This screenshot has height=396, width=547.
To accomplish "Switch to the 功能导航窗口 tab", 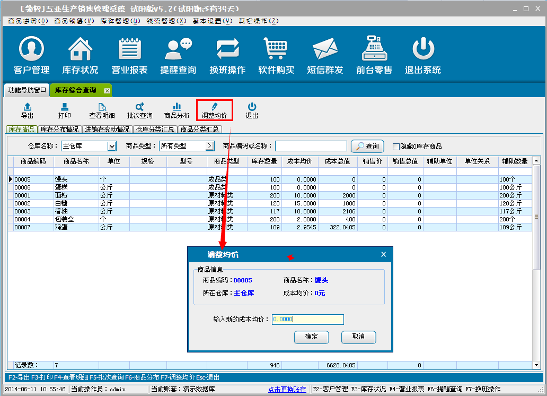I will tap(28, 90).
